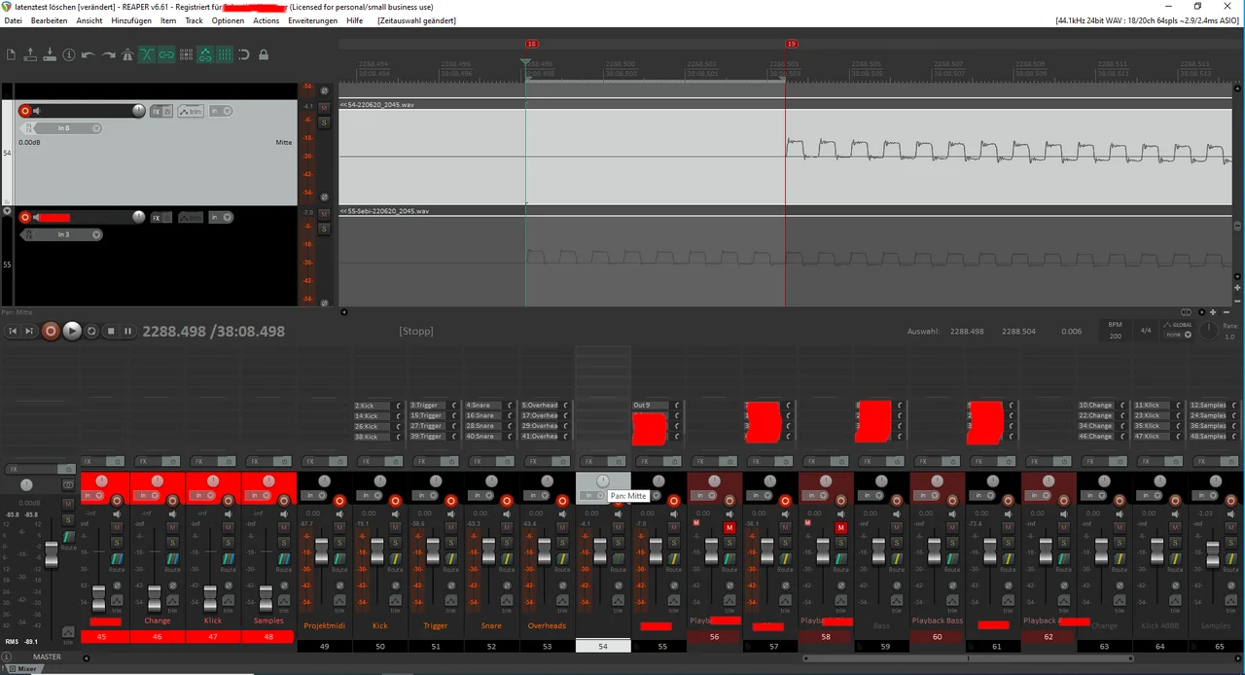The height and width of the screenshot is (675, 1245).
Task: Toggle transport repeat loop button
Action: point(91,331)
